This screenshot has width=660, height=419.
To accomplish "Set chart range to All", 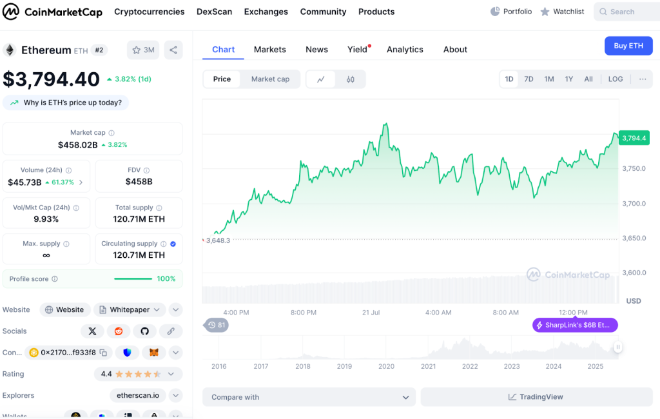I will click(588, 79).
